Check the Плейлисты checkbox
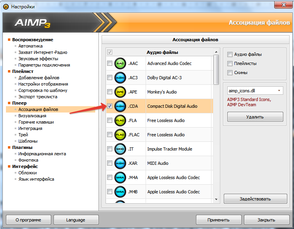 (230, 63)
